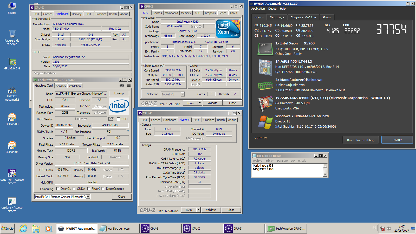416x234 pixels.
Task: Click RAM module icon in Aquamark
Action: click(x=265, y=85)
